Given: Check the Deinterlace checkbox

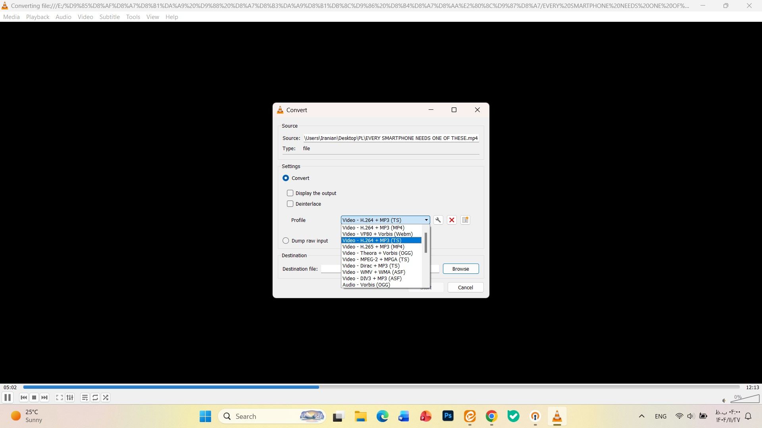Looking at the screenshot, I should coord(290,204).
